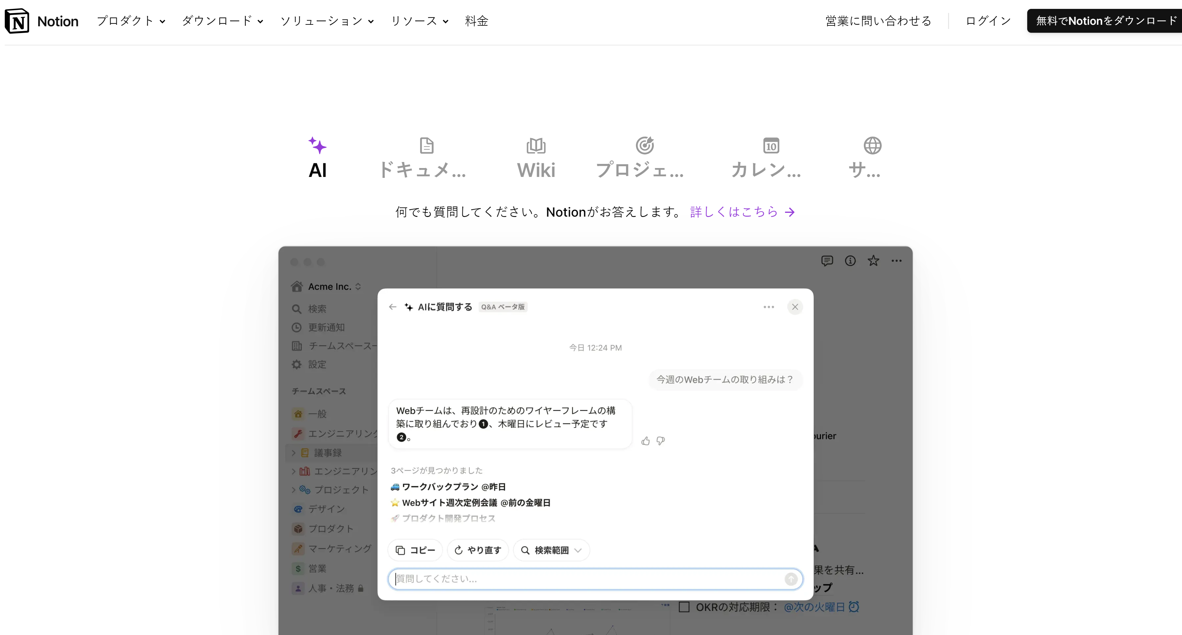Click the star favorite icon
Viewport: 1182px width, 635px height.
[873, 261]
